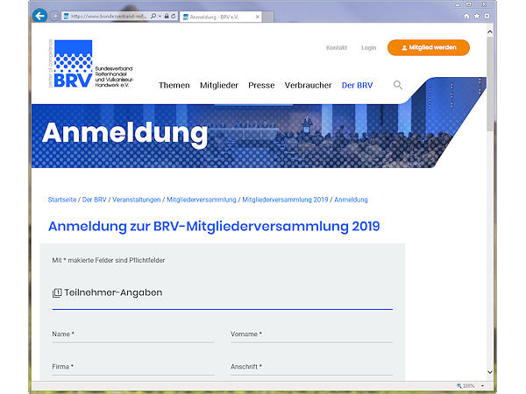
Task: Click the browser forward arrow button
Action: coord(53,16)
